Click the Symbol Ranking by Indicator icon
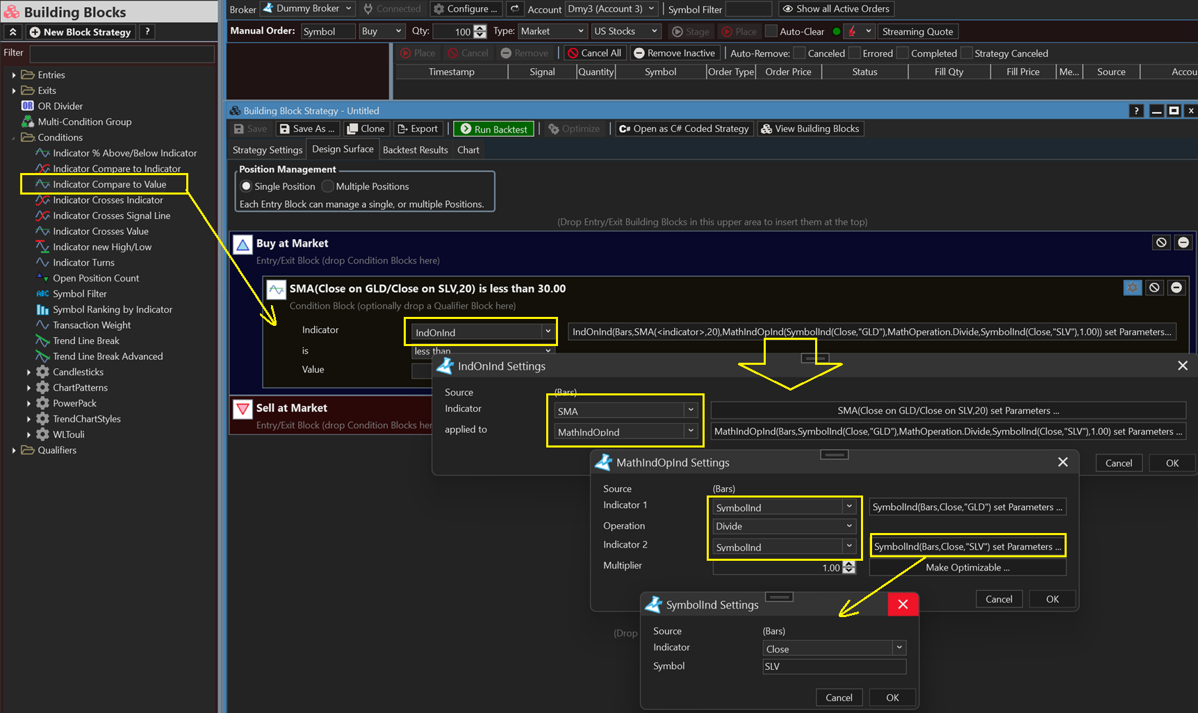Viewport: 1198px width, 713px height. click(42, 310)
